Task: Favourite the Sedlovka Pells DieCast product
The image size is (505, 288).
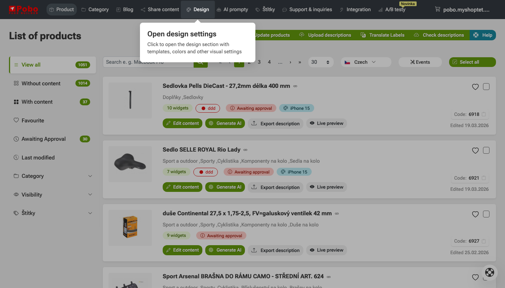Action: tap(475, 87)
